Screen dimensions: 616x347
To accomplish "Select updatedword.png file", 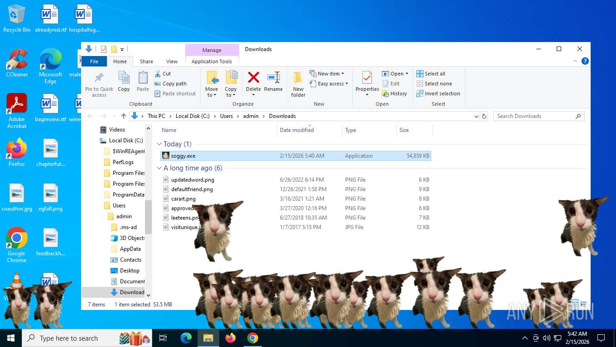I will coord(296,180).
